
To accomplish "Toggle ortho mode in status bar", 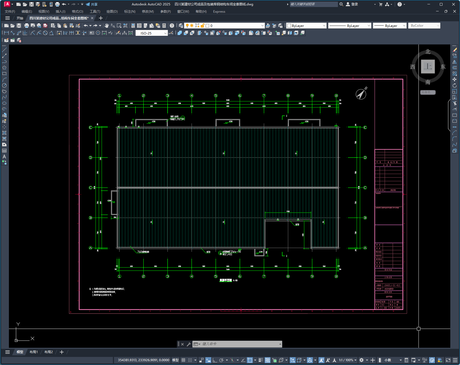I will point(215,360).
